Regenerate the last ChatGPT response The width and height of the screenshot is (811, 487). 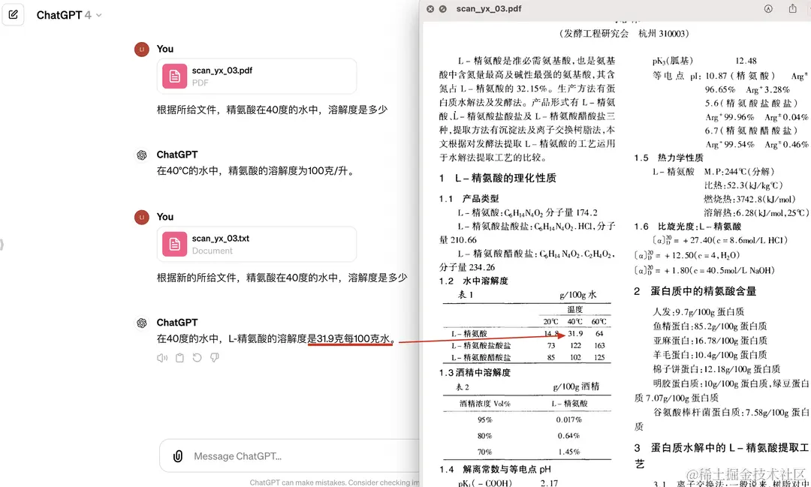(197, 358)
